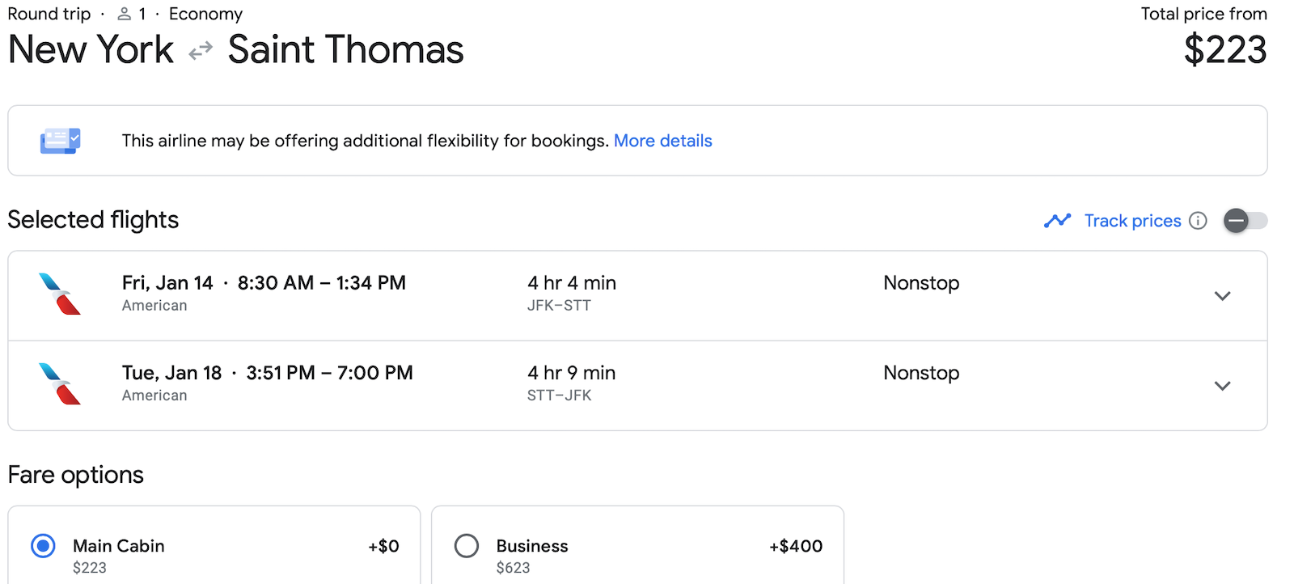This screenshot has height=584, width=1294.
Task: Expand the Tue, Jan 18 flight details
Action: pyautogui.click(x=1222, y=386)
